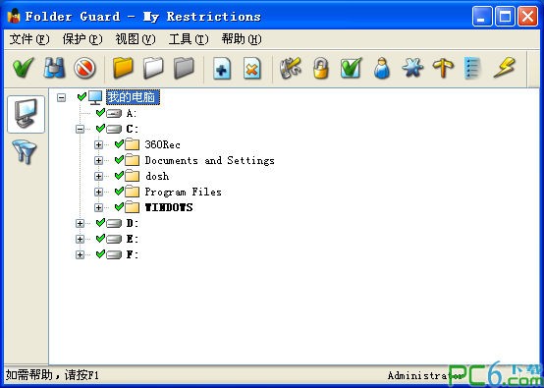The width and height of the screenshot is (544, 388).
Task: Select the A: drive label
Action: point(132,113)
